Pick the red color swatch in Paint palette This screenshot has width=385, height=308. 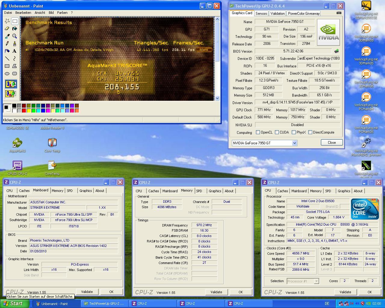[x=24, y=111]
